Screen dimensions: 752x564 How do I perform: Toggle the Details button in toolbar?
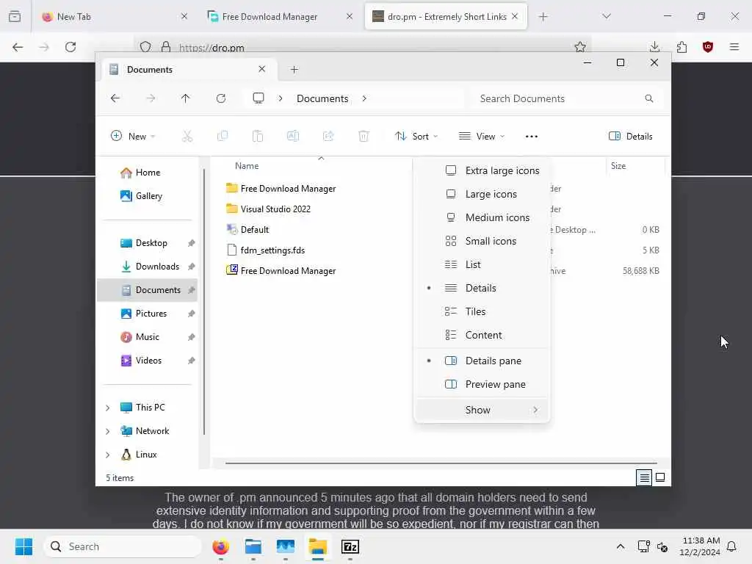(630, 137)
